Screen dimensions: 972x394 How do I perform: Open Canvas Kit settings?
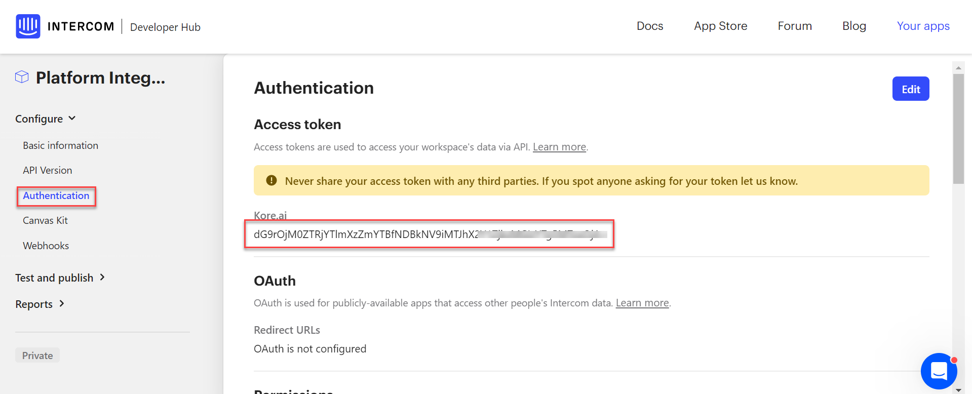(x=45, y=220)
